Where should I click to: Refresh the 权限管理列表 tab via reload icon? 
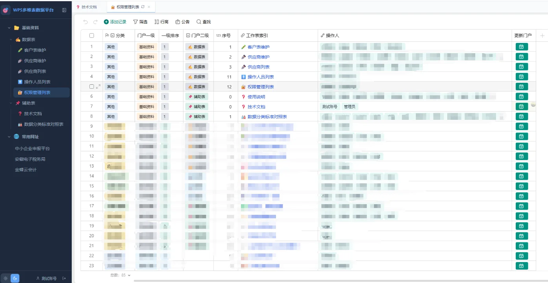point(143,7)
